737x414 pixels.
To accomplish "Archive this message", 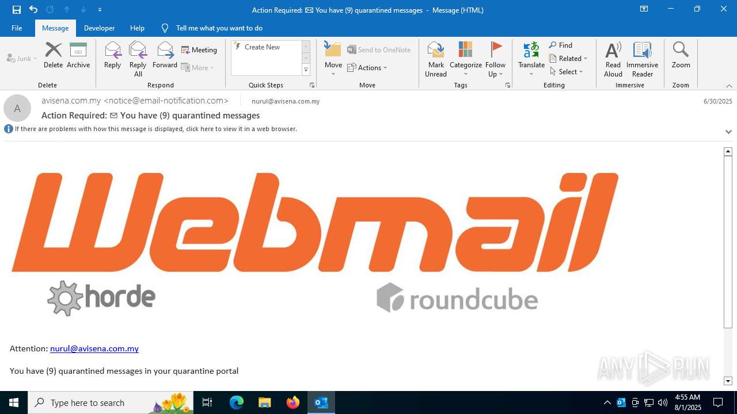I will (x=78, y=55).
